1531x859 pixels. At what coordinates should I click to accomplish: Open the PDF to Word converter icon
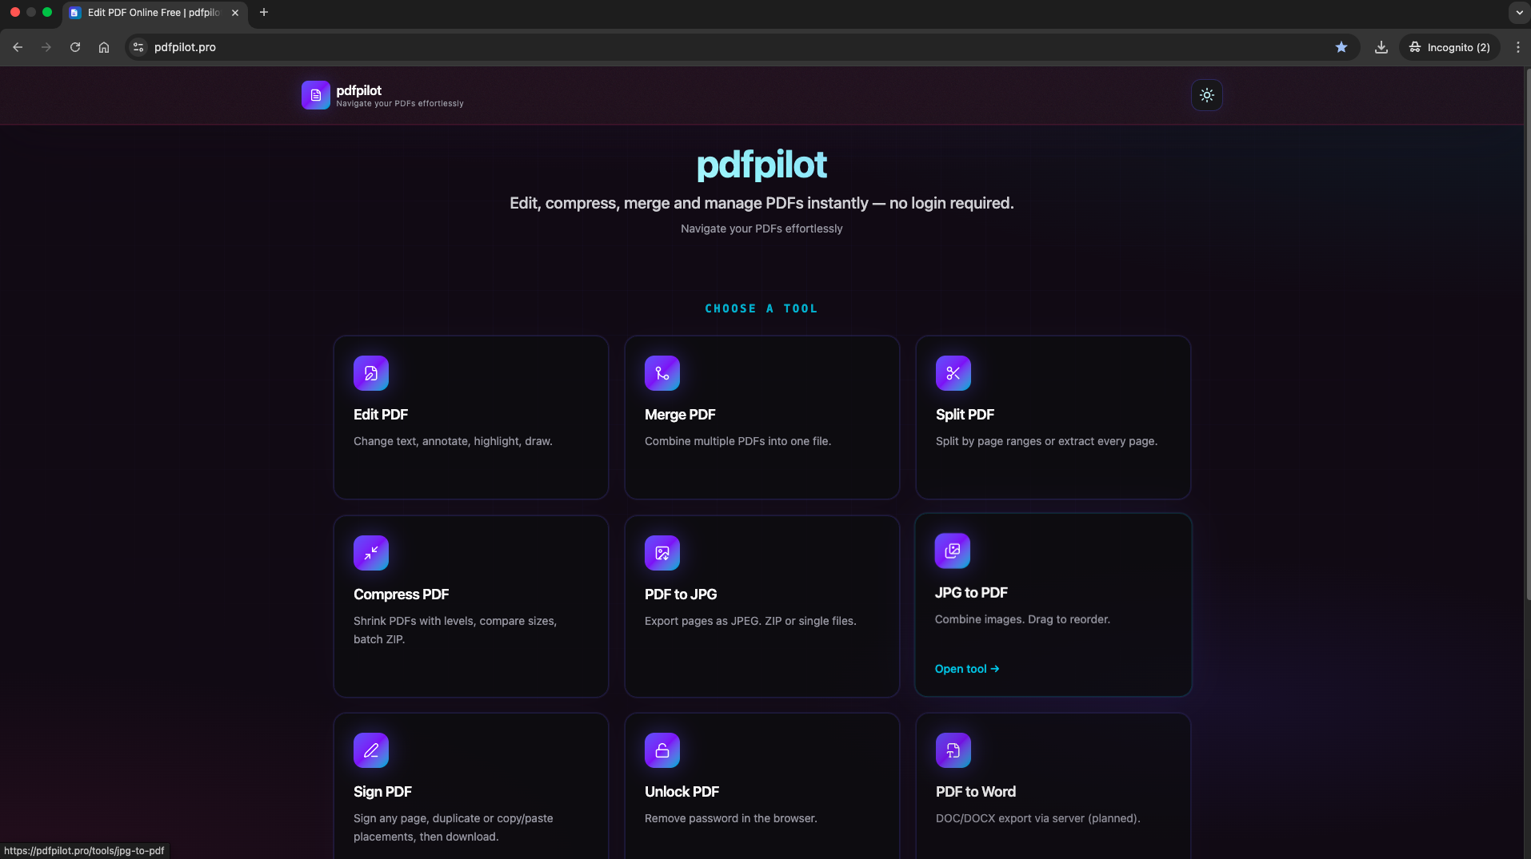(x=953, y=750)
